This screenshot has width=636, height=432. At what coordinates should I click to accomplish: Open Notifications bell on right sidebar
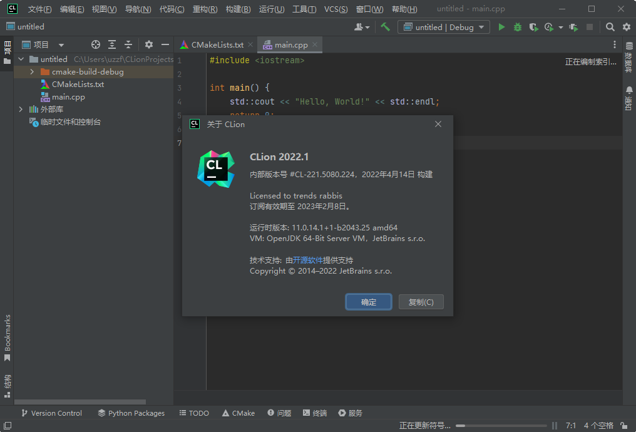(x=629, y=98)
